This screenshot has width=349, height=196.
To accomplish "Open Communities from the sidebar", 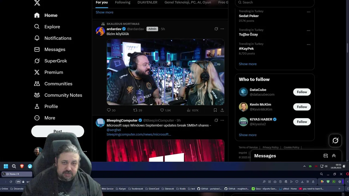I will [53, 84].
